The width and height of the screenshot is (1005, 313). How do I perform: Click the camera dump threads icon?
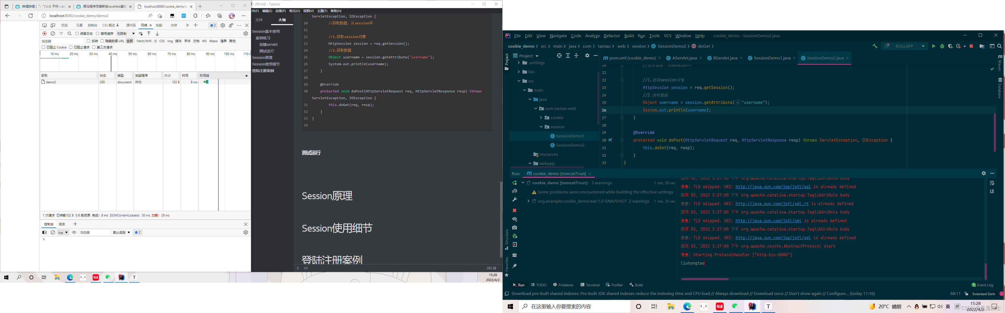coord(515,227)
